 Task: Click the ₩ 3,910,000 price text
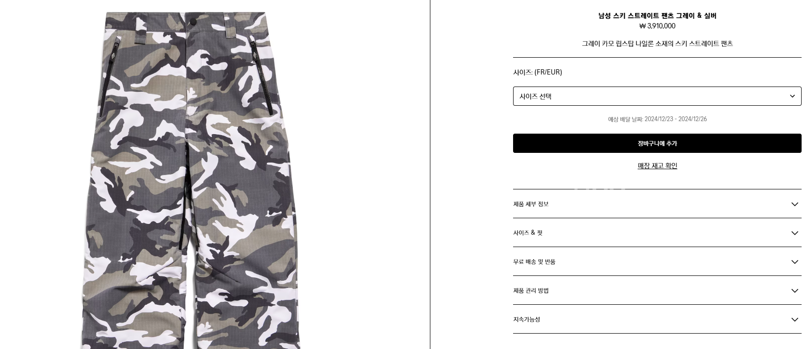(x=657, y=26)
